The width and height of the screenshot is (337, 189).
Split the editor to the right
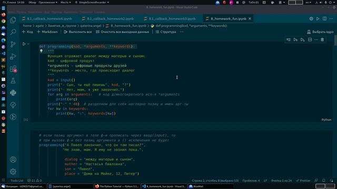tap(324, 19)
